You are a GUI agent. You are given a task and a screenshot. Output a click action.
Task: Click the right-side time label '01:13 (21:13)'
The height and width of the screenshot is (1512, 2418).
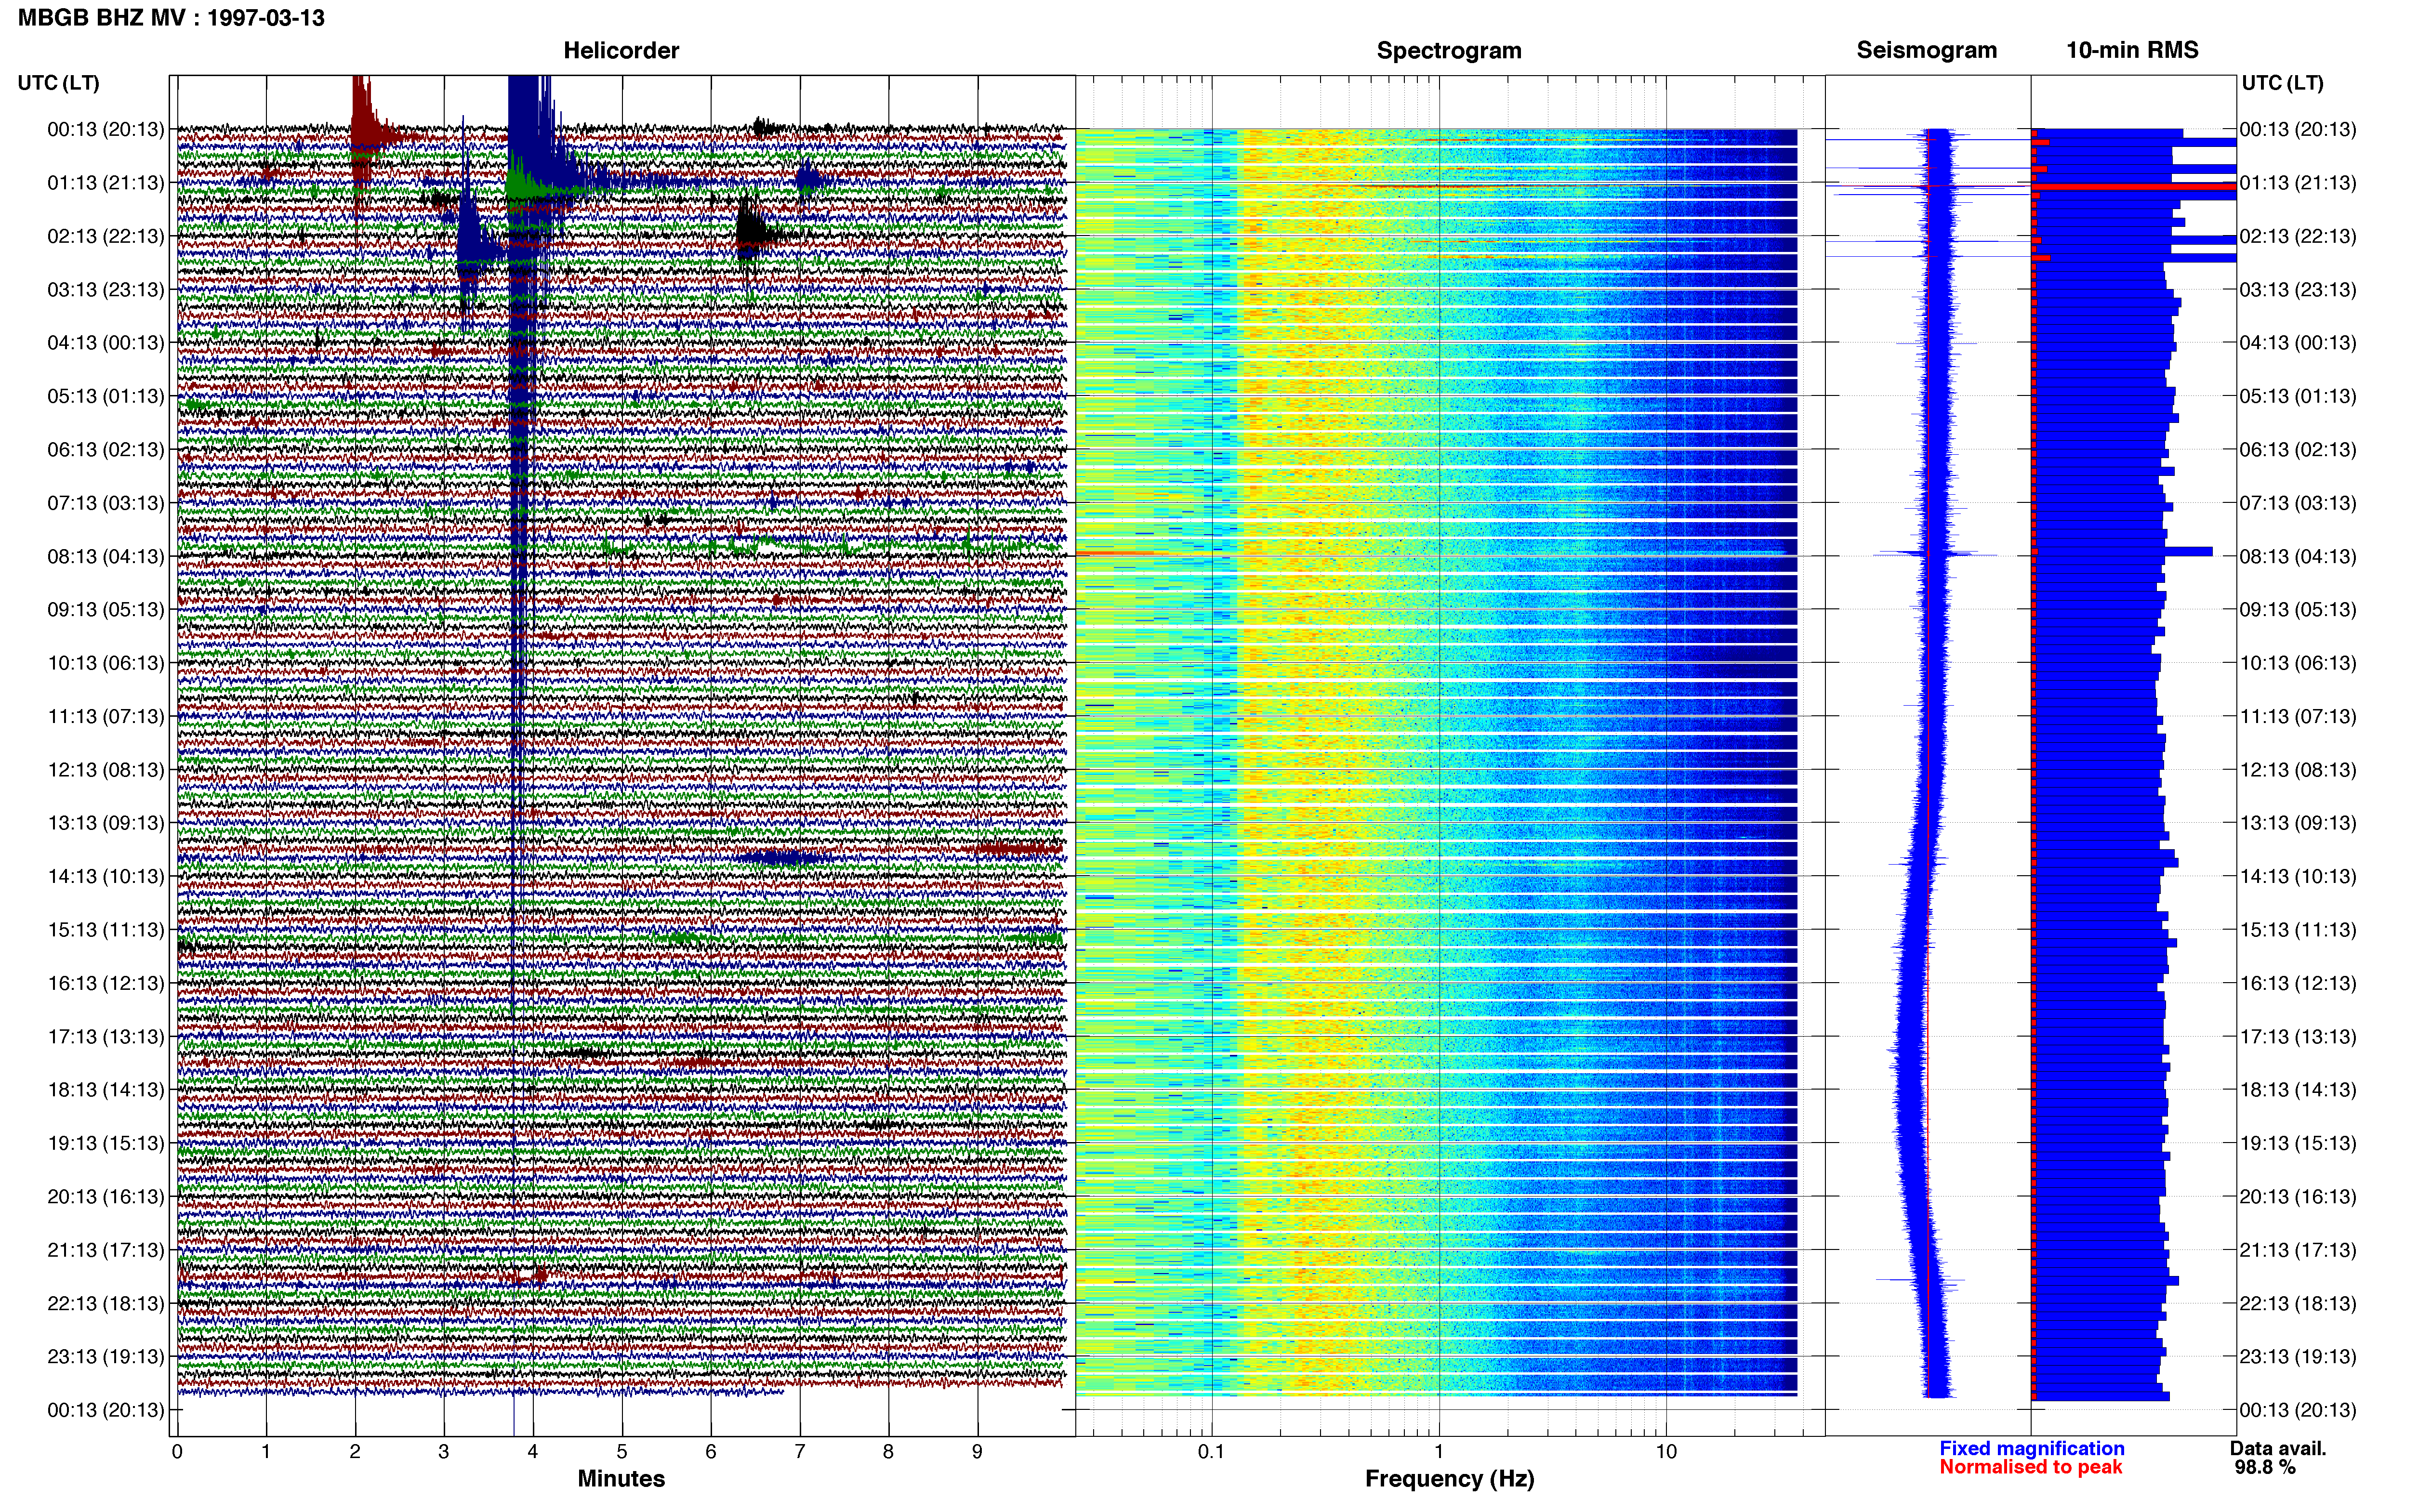(2298, 183)
